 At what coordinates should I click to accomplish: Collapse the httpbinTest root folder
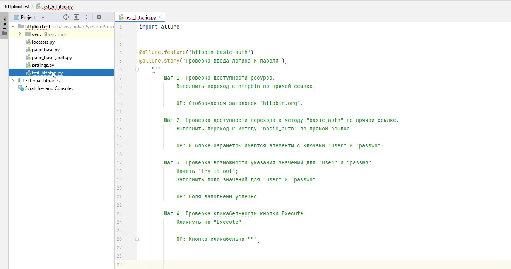[x=13, y=26]
